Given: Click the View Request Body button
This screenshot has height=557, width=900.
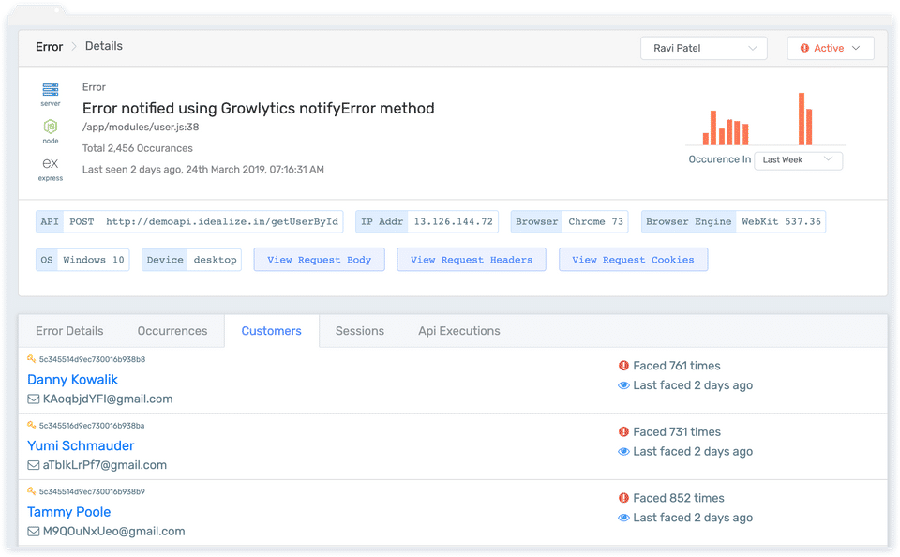Looking at the screenshot, I should [319, 260].
